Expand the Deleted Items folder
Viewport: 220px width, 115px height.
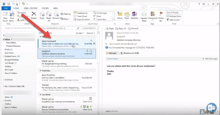[x=4, y=56]
